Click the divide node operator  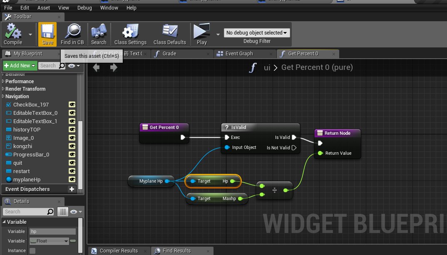pyautogui.click(x=274, y=190)
